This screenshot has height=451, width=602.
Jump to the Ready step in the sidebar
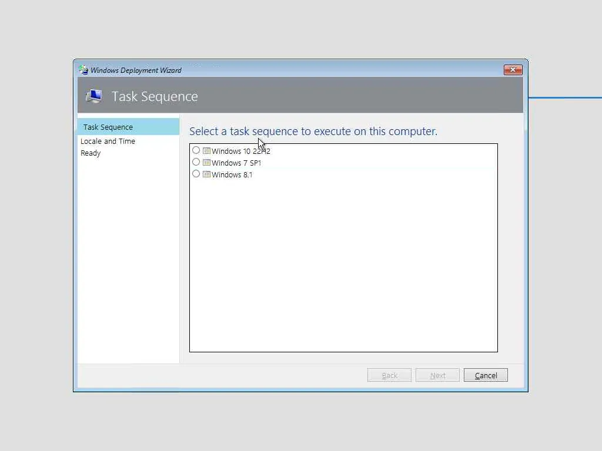coord(91,153)
